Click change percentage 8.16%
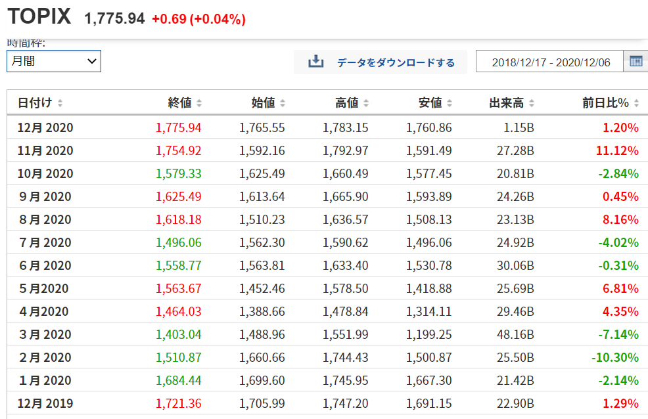Screen dimensions: 648x419 pyautogui.click(x=620, y=219)
